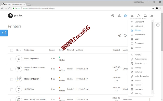Open the blue megaphone announcements button
Viewport: 163px width, 101px height.
(x=4, y=33)
